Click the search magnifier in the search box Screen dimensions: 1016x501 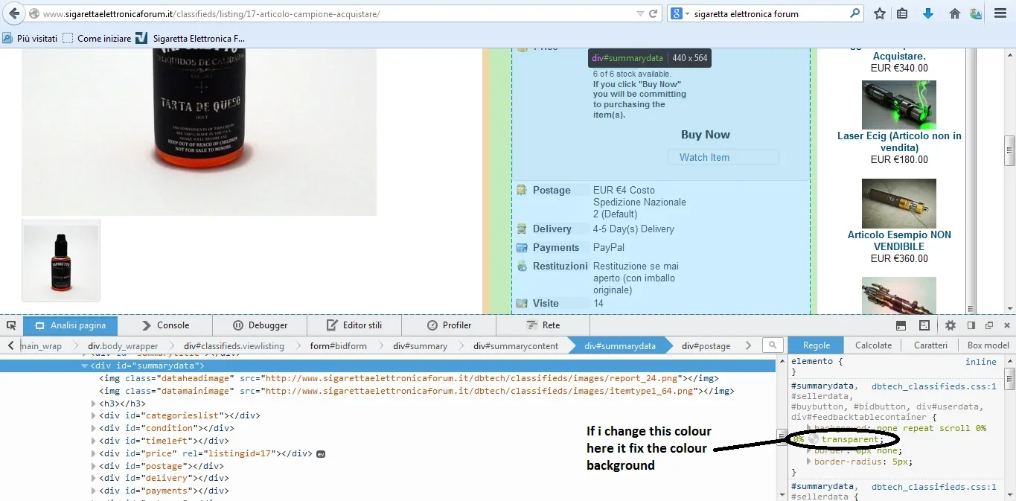pos(855,13)
